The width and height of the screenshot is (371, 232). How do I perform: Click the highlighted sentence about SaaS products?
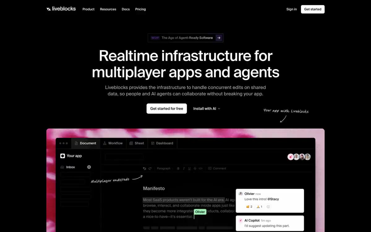click(x=184, y=200)
